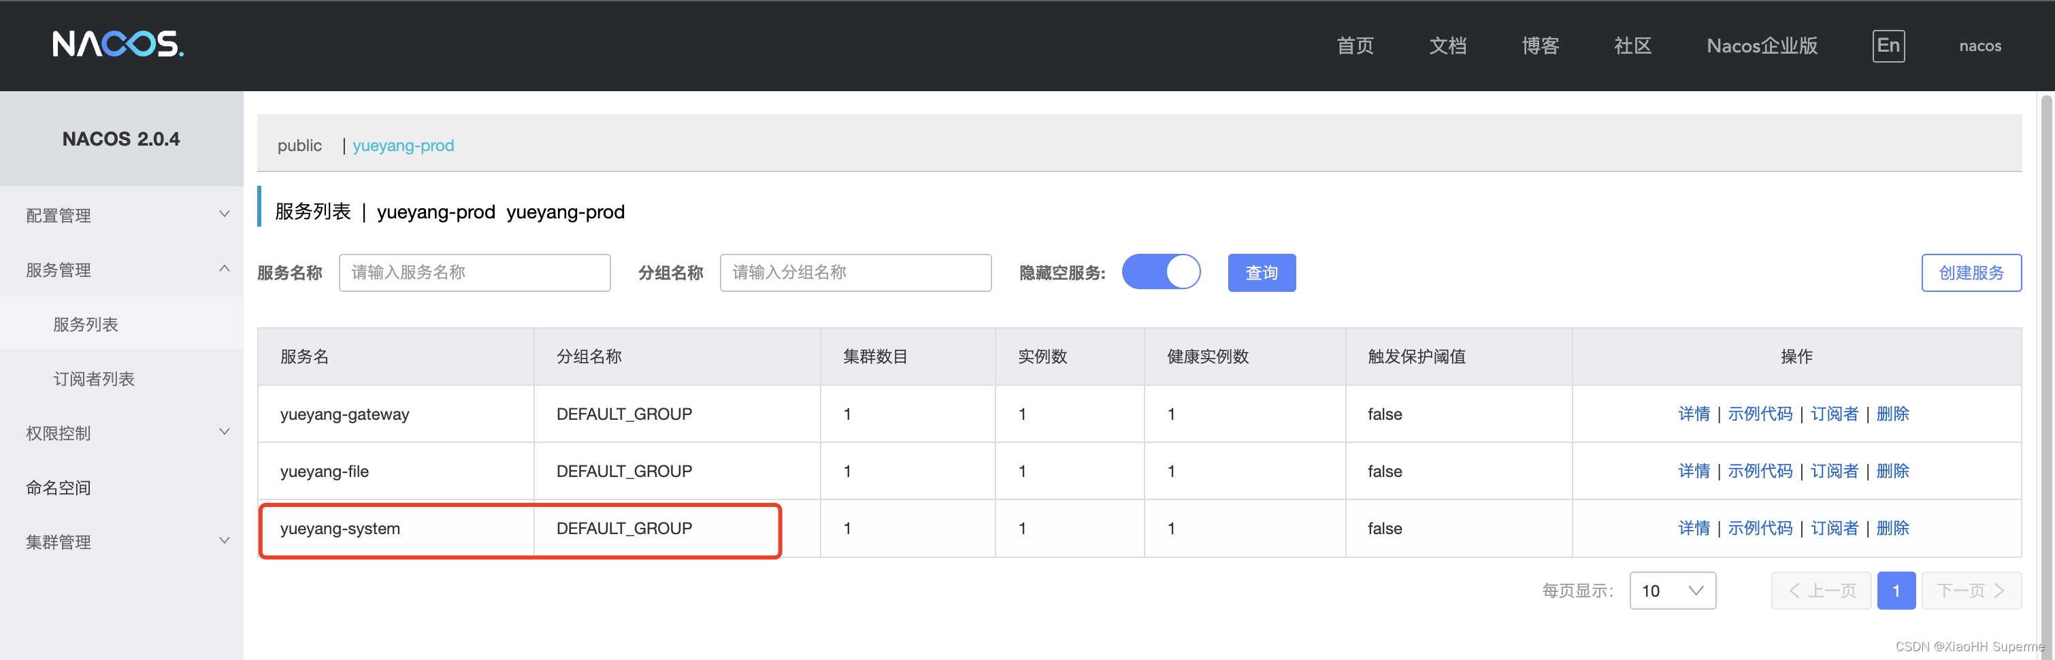Open Nacos企业版 link in the header
This screenshot has width=2055, height=660.
coord(1762,46)
